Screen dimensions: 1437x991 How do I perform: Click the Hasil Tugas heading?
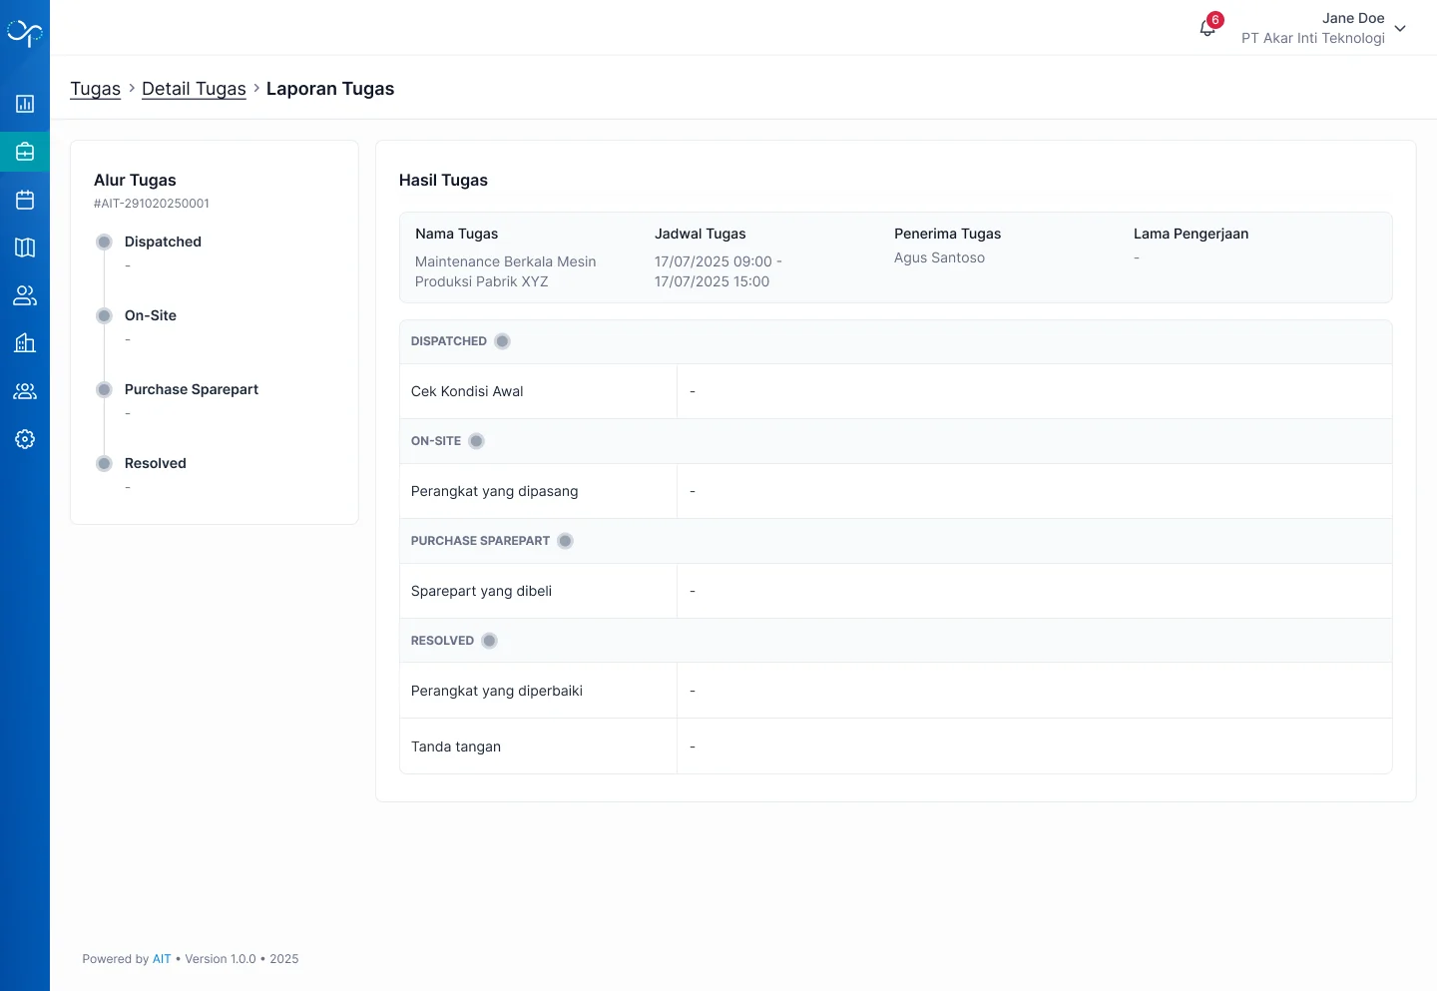pos(443,181)
